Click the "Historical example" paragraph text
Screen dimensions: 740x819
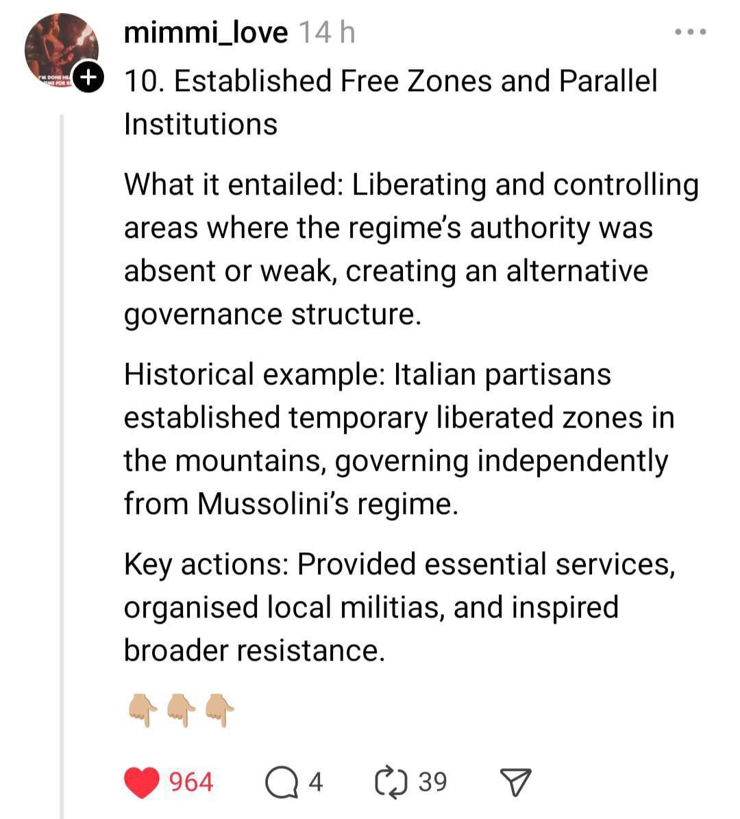(397, 439)
